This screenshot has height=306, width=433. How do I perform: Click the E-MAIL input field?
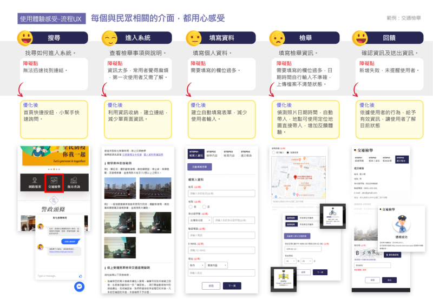pos(221,250)
